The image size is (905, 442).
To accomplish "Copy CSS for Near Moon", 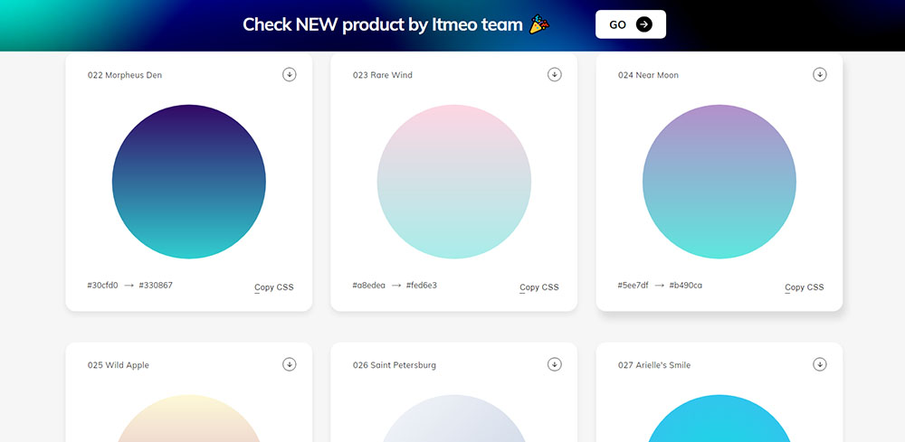I will point(805,287).
